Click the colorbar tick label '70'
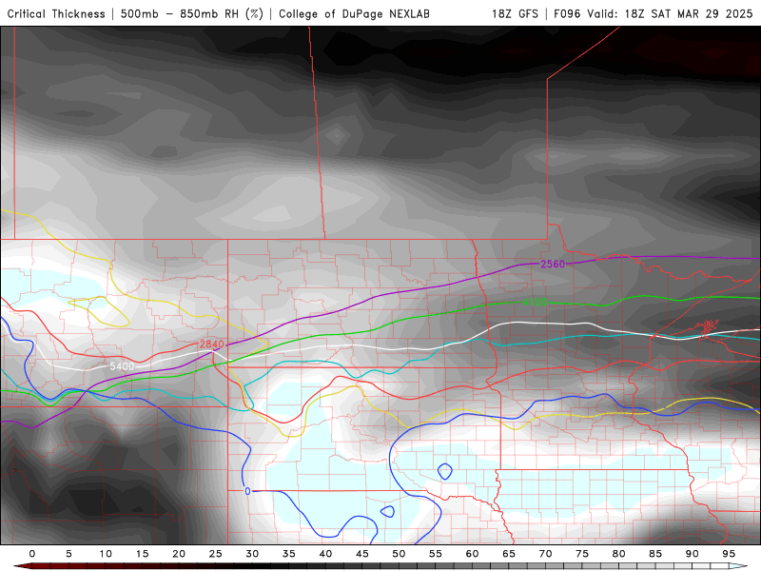 pos(545,554)
